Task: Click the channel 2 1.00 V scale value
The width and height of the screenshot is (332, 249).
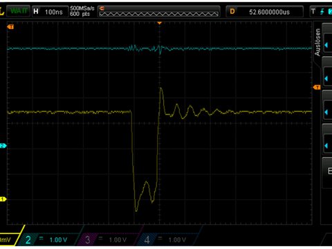Action: (59, 240)
